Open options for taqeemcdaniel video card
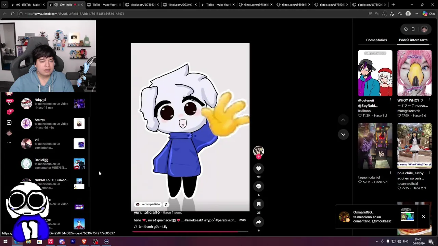The height and width of the screenshot is (246, 438). [390, 173]
